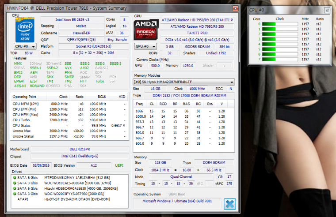The width and height of the screenshot is (336, 217).
Task: Click the Unified: 1792 shaders value
Action: [216, 53]
